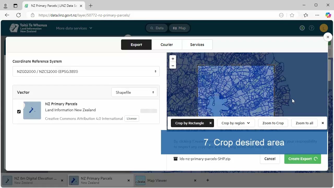The height and width of the screenshot is (188, 334).
Task: Go back in browser history
Action: click(x=7, y=15)
